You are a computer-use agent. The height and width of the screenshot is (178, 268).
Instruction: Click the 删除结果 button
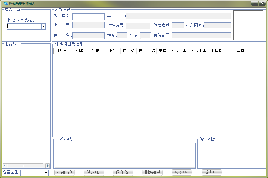(x=152, y=172)
